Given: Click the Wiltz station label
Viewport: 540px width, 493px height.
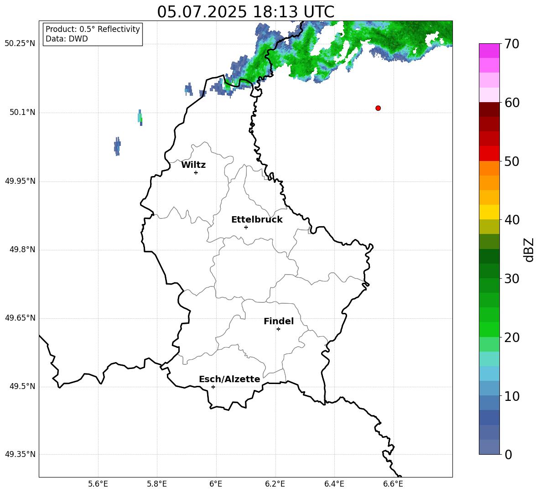Looking at the screenshot, I should point(193,165).
